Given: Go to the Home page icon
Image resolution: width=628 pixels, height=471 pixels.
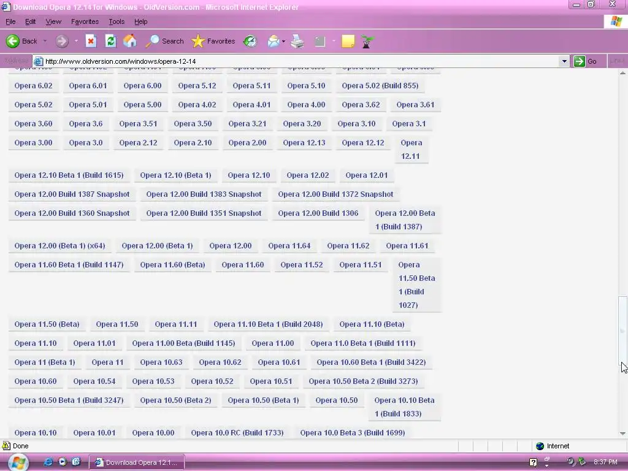Looking at the screenshot, I should tap(130, 41).
